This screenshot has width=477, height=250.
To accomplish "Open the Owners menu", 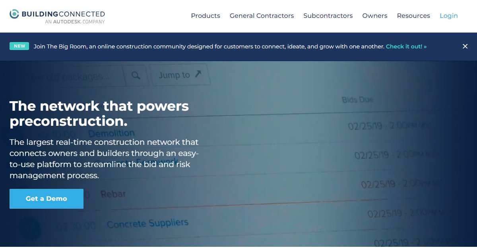I will pos(375,16).
